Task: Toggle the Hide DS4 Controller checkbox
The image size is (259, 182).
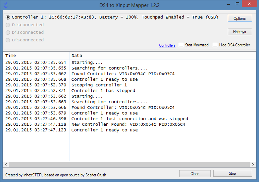Action: (x=215, y=45)
